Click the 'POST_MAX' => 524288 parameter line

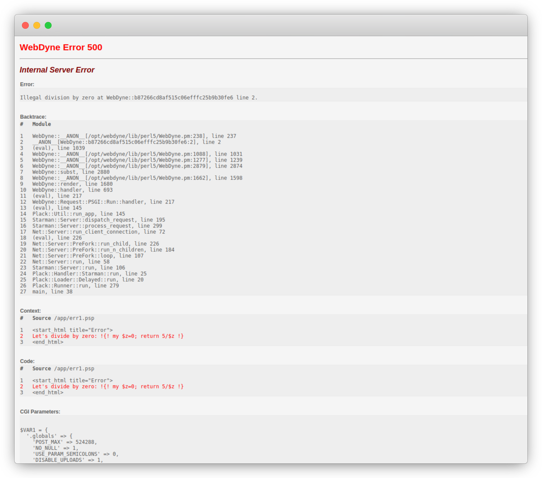(65, 442)
